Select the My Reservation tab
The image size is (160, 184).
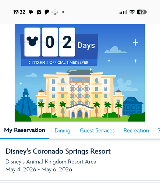pyautogui.click(x=25, y=130)
